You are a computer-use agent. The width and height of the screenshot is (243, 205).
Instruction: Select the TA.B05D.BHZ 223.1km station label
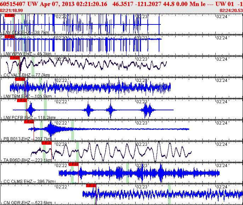(x=28, y=160)
